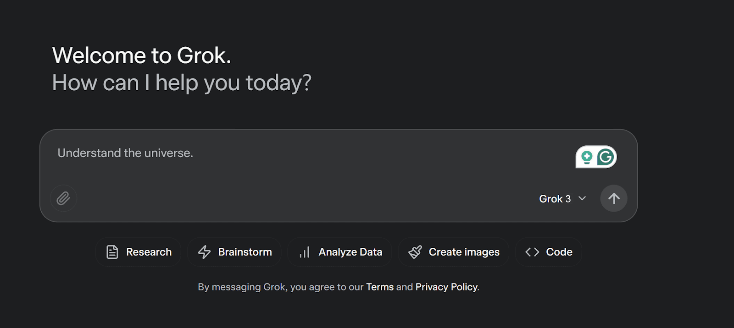Image resolution: width=734 pixels, height=328 pixels.
Task: Choose the Create images label
Action: coord(464,252)
